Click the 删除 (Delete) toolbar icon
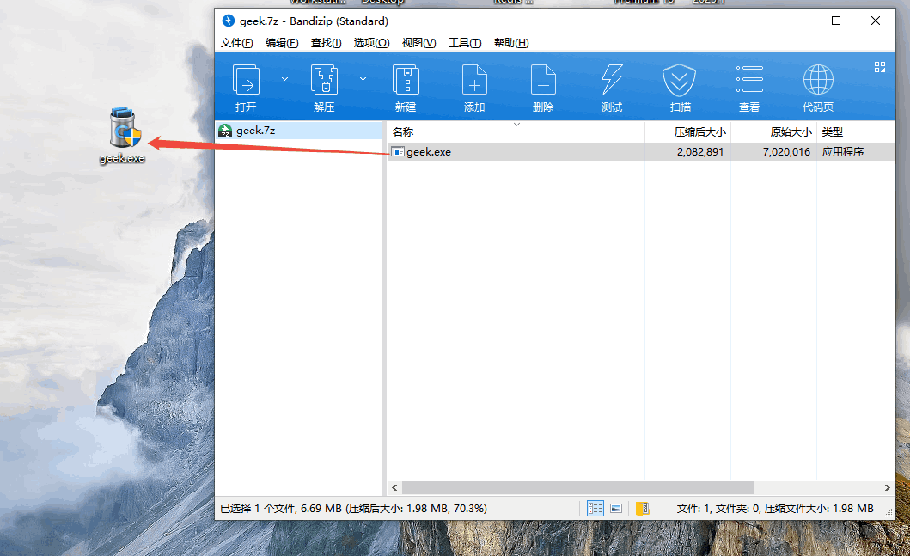This screenshot has height=556, width=910. (543, 80)
